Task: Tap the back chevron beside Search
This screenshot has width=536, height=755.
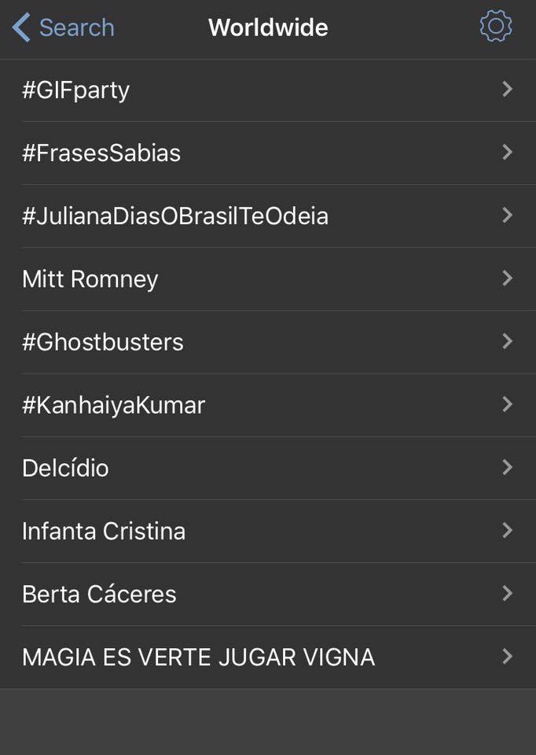Action: coord(21,27)
